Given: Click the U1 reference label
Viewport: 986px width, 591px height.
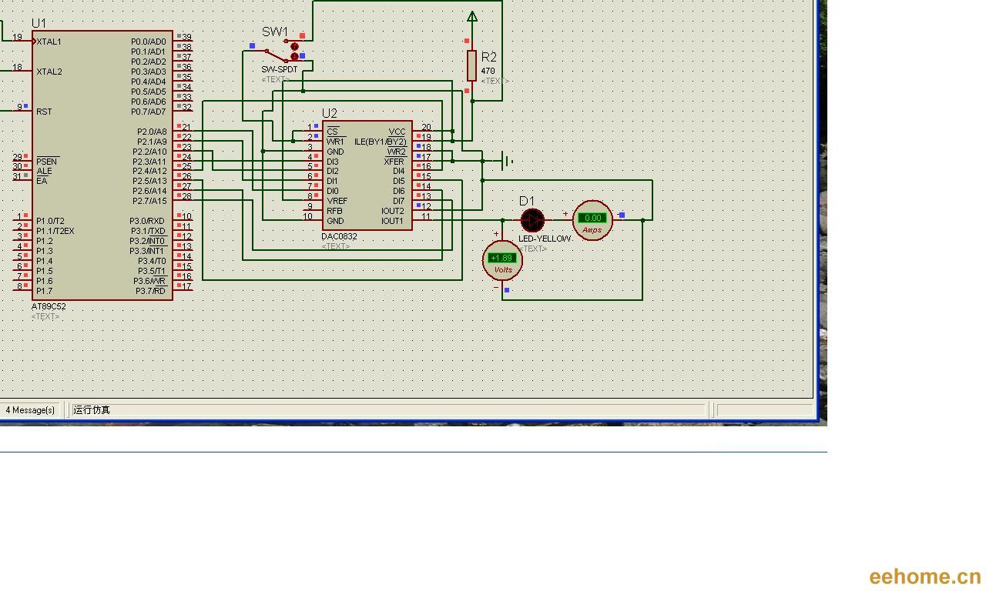Looking at the screenshot, I should [x=39, y=23].
